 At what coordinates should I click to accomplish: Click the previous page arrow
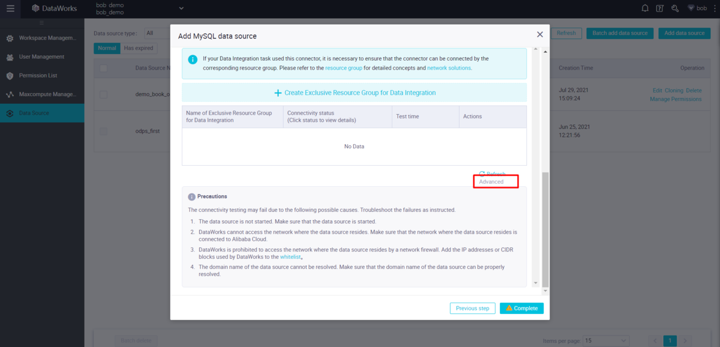[x=655, y=340]
